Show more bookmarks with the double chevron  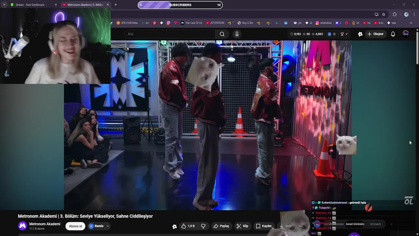411,23
